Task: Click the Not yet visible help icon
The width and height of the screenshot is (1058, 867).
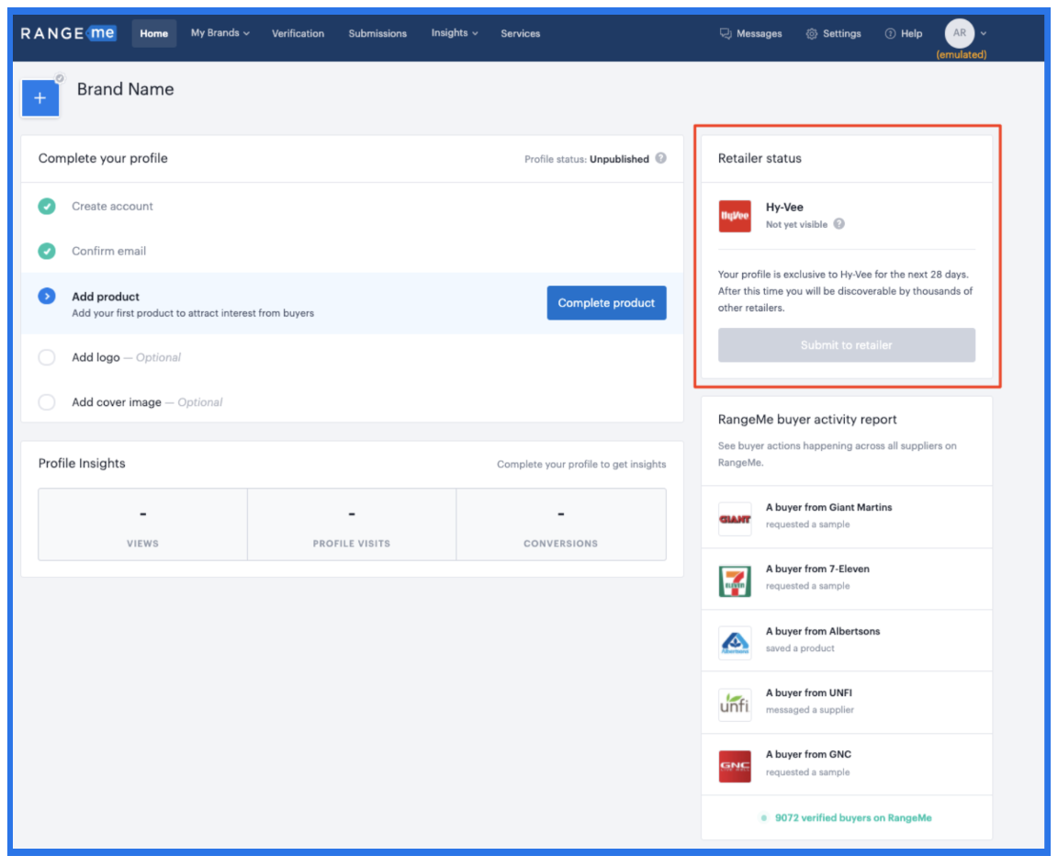Action: click(x=839, y=224)
